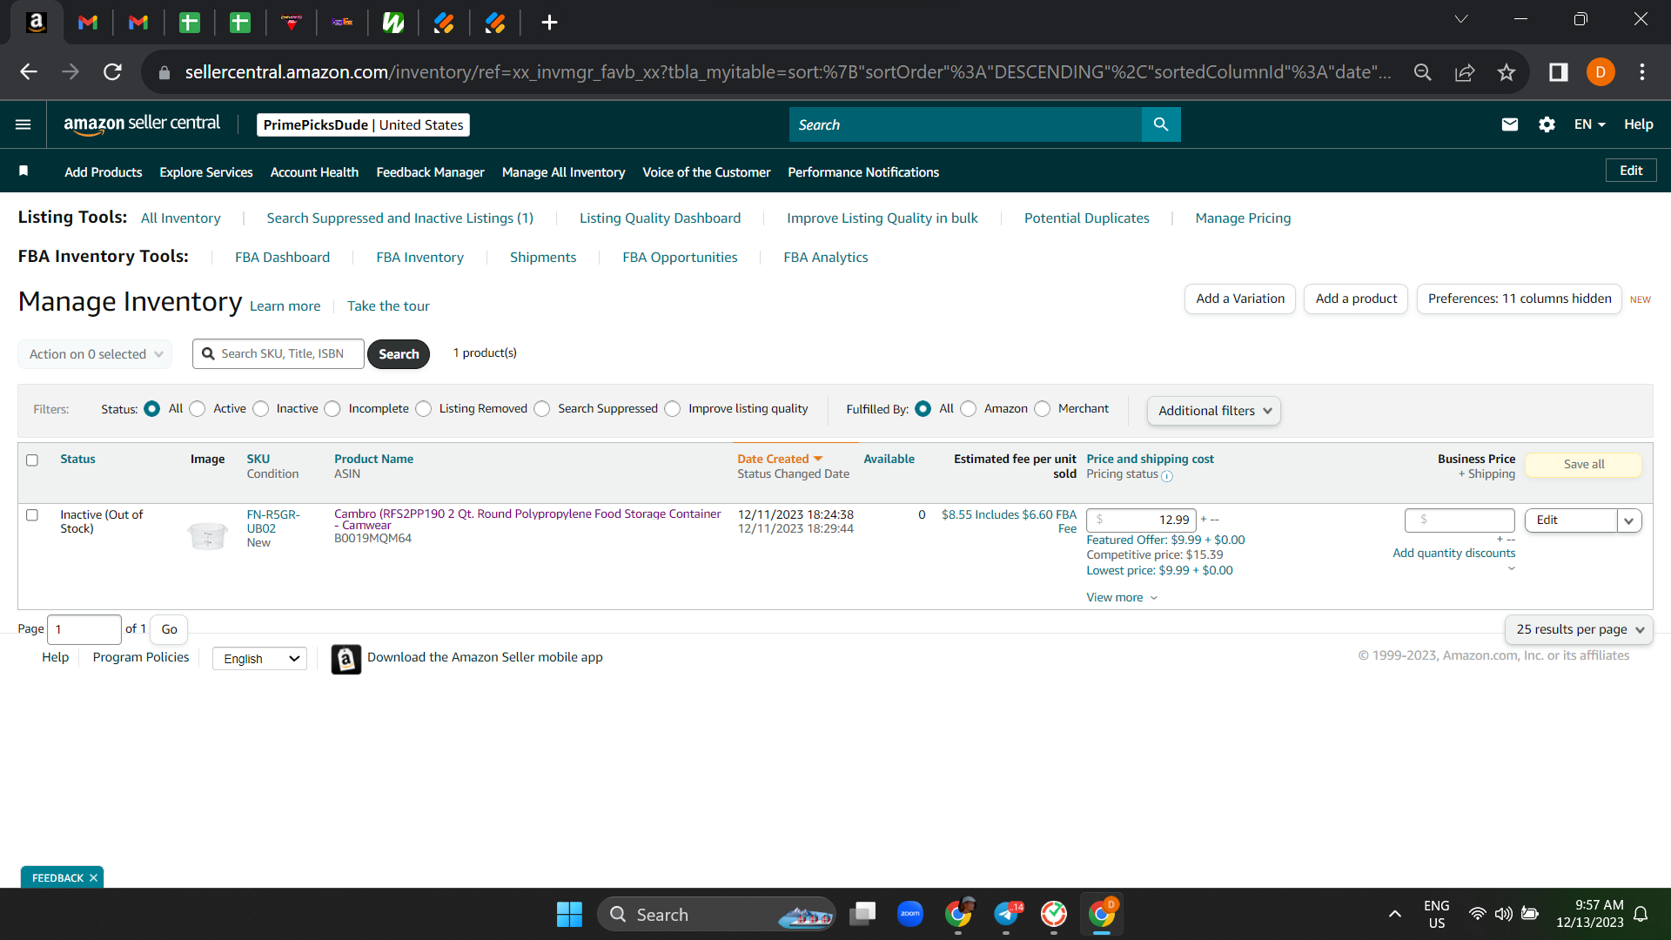Click the magnifier search button in header
Viewport: 1671px width, 940px height.
[1161, 124]
